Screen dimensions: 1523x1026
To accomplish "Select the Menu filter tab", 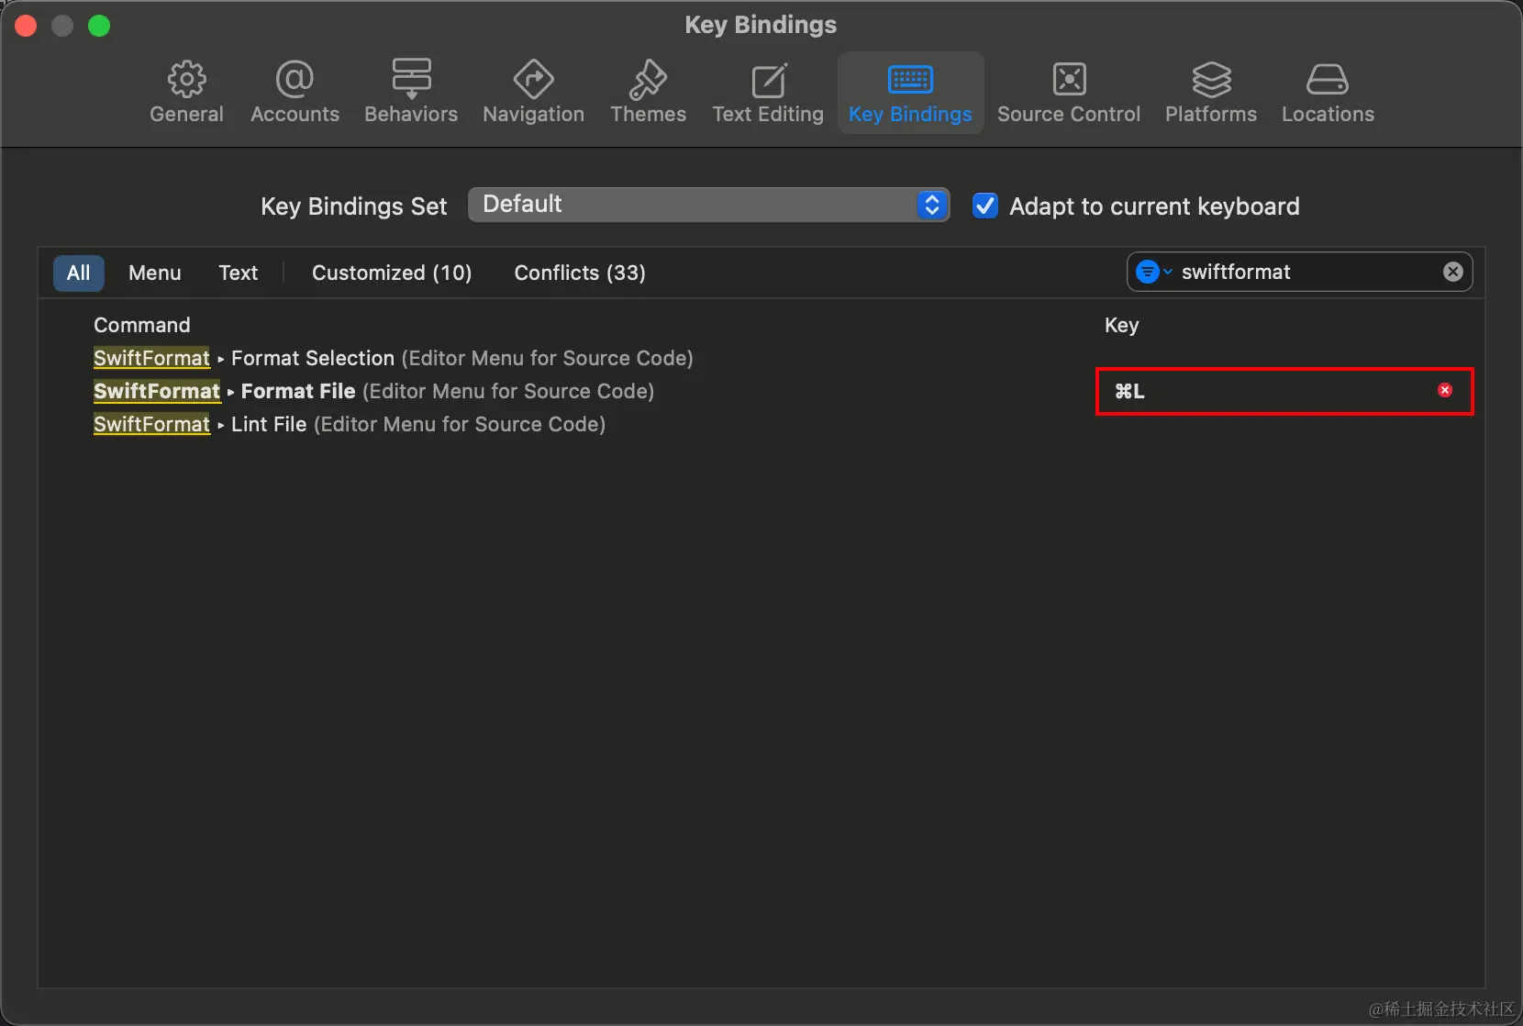I will click(x=154, y=273).
